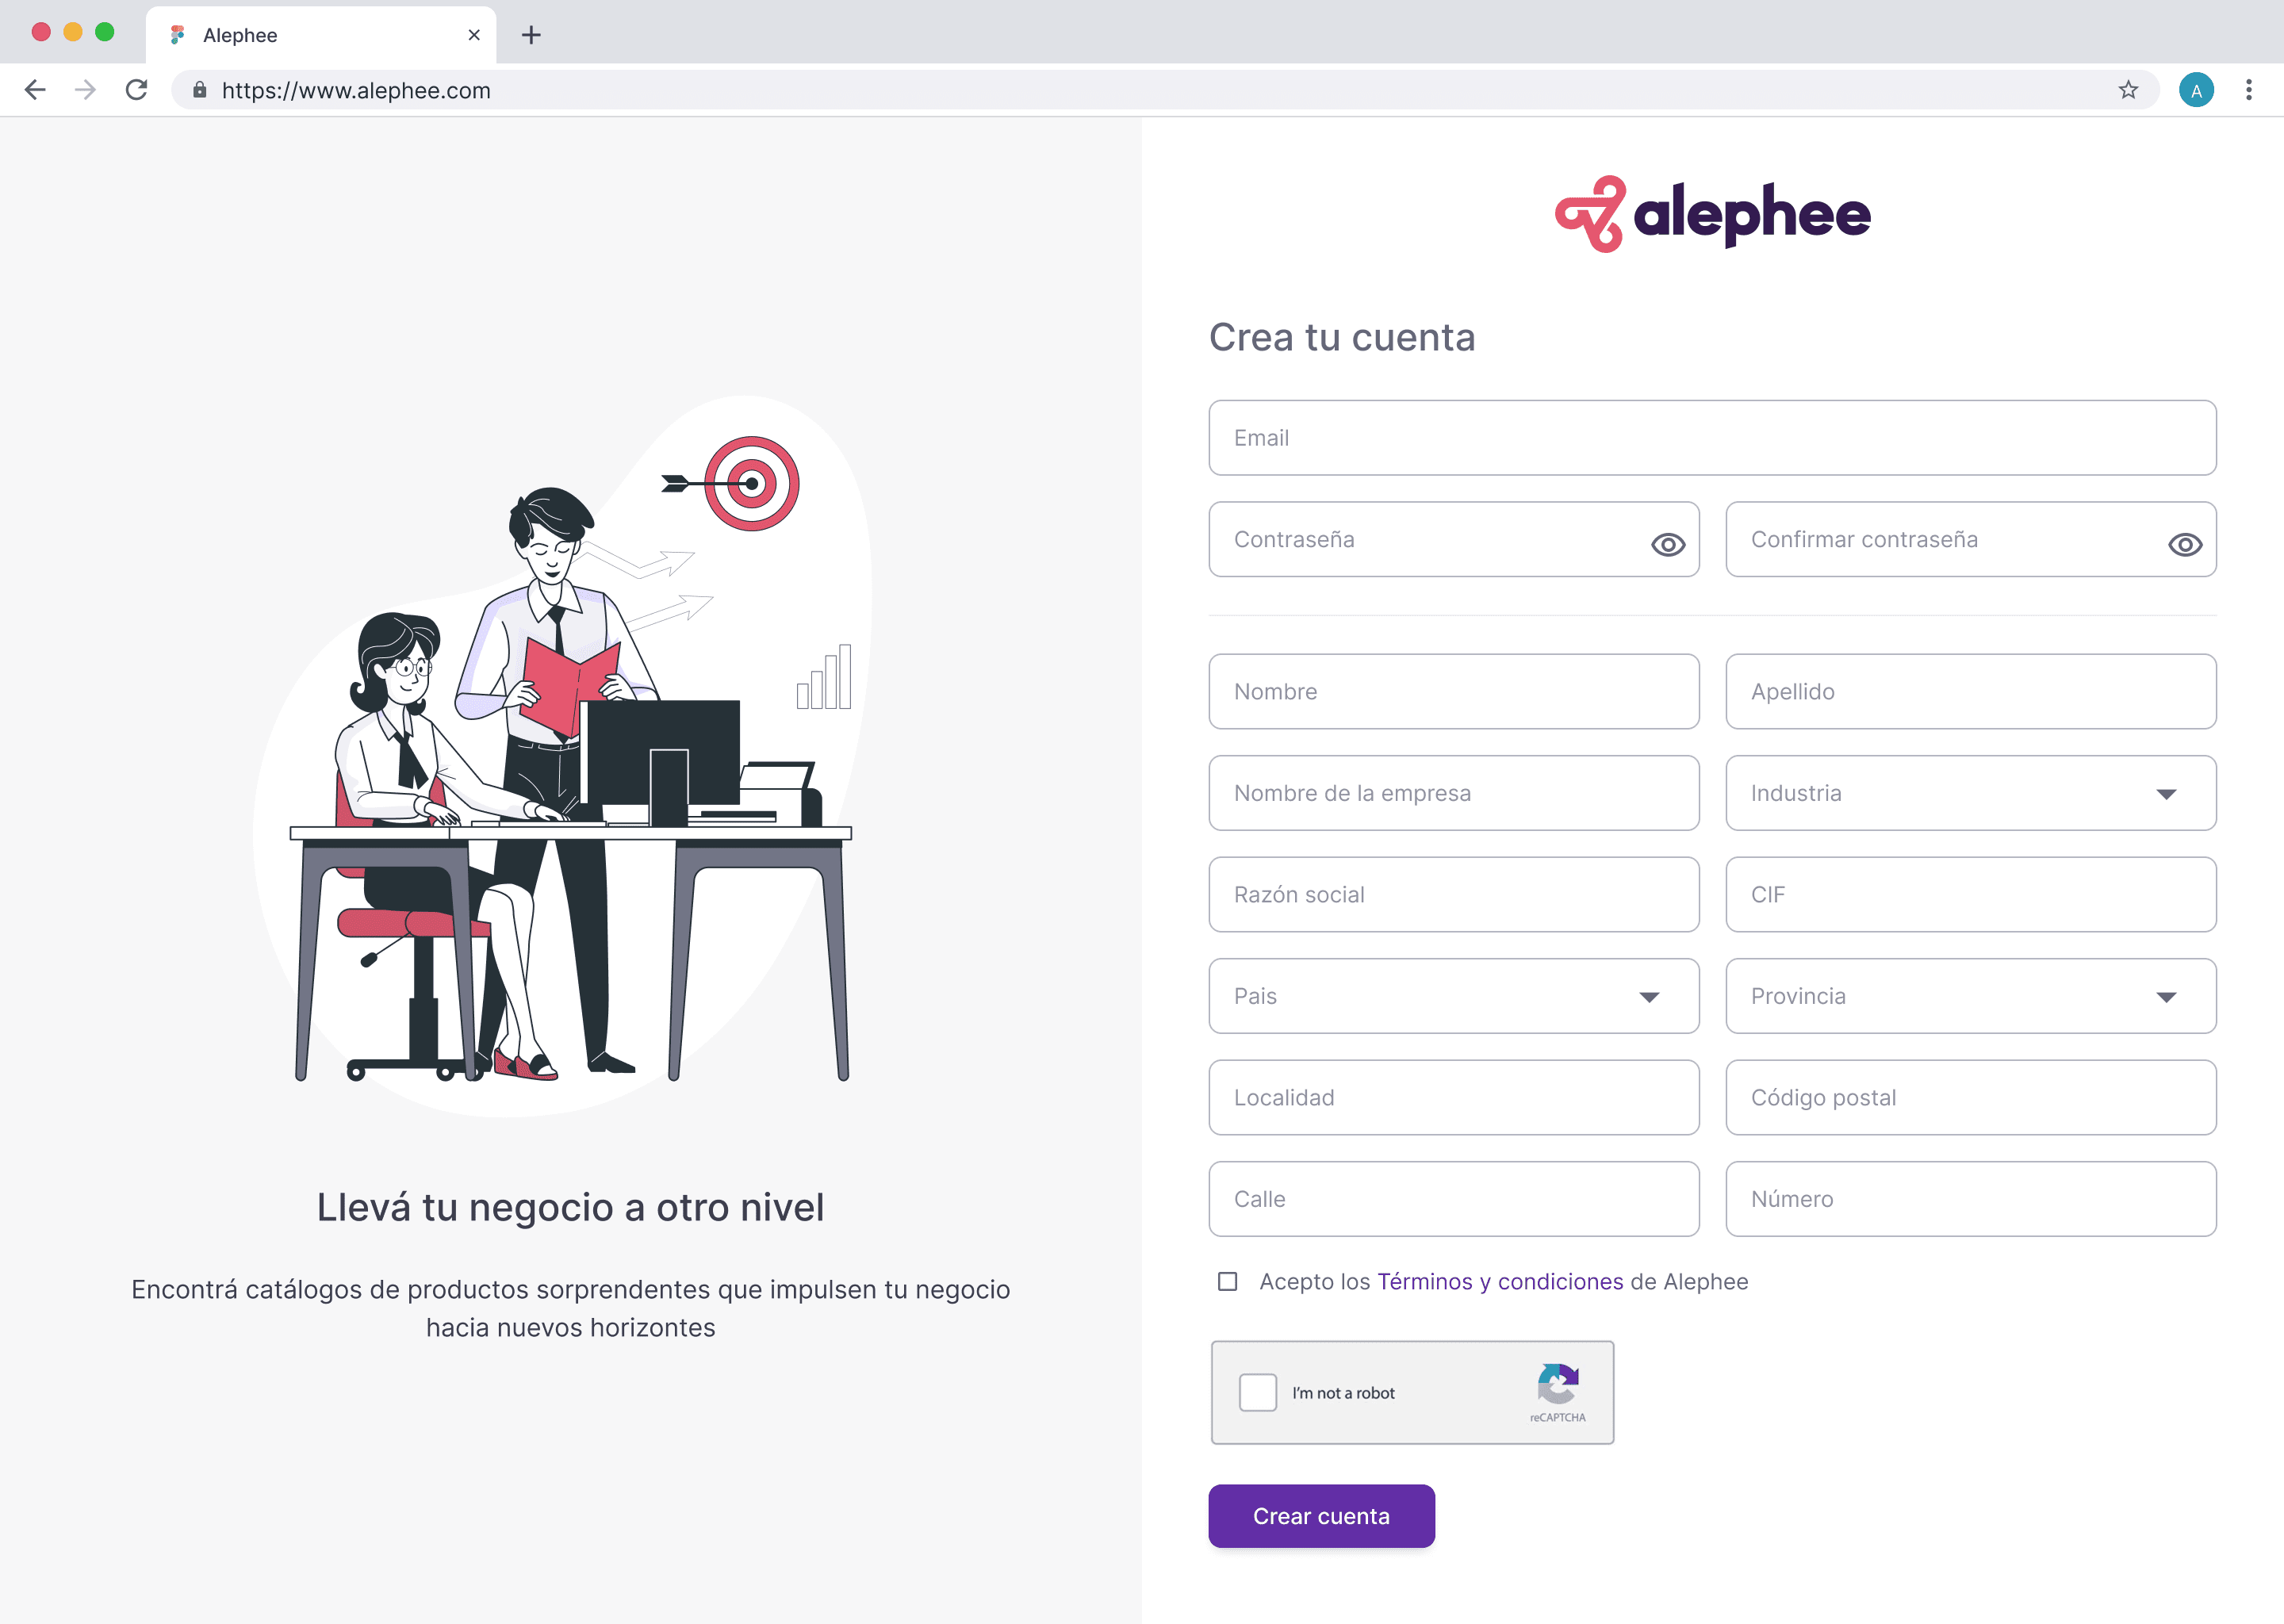Screen dimensions: 2284x1624
Task: Open a new browser tab
Action: click(x=531, y=35)
